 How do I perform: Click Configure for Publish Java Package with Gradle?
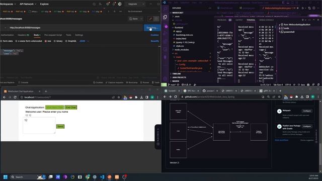pyautogui.click(x=307, y=126)
